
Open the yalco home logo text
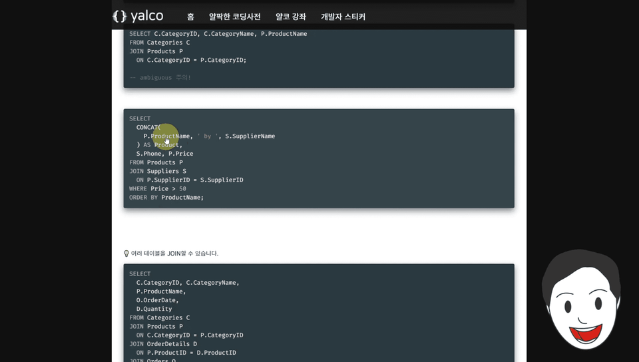pyautogui.click(x=146, y=16)
